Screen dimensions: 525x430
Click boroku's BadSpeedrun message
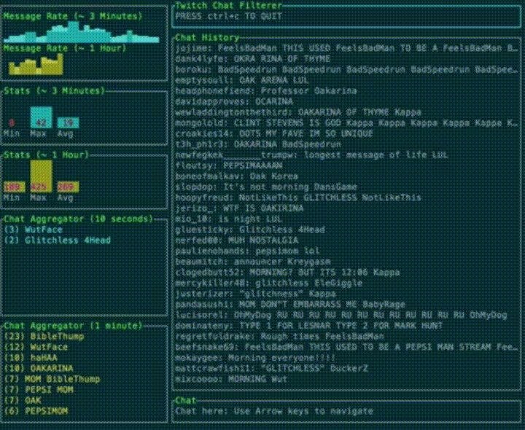(x=346, y=70)
